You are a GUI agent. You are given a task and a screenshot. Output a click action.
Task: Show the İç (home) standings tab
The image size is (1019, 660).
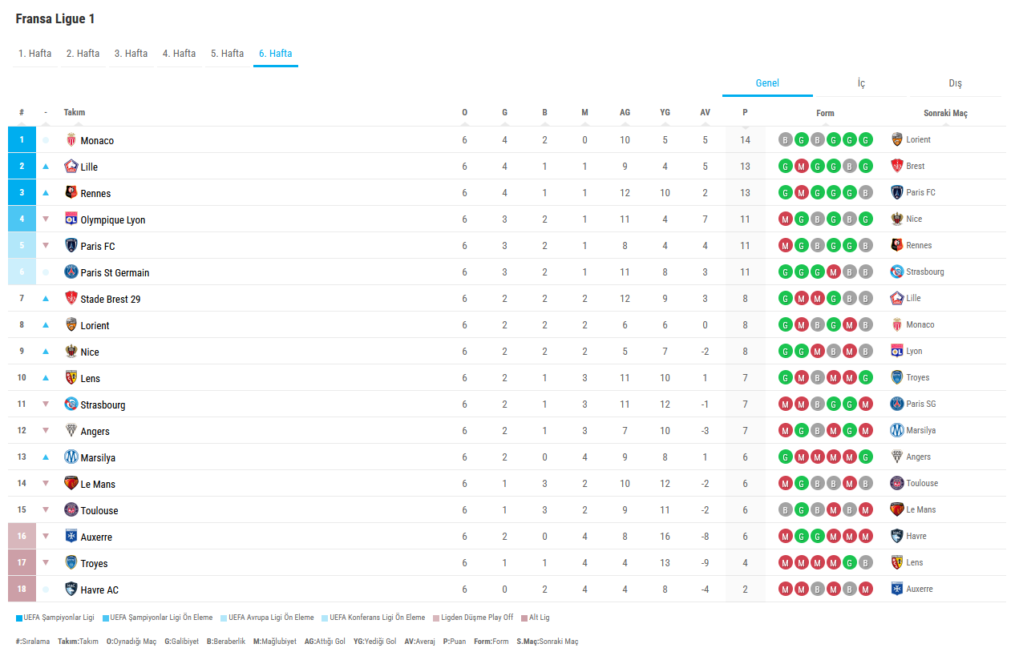[x=861, y=83]
